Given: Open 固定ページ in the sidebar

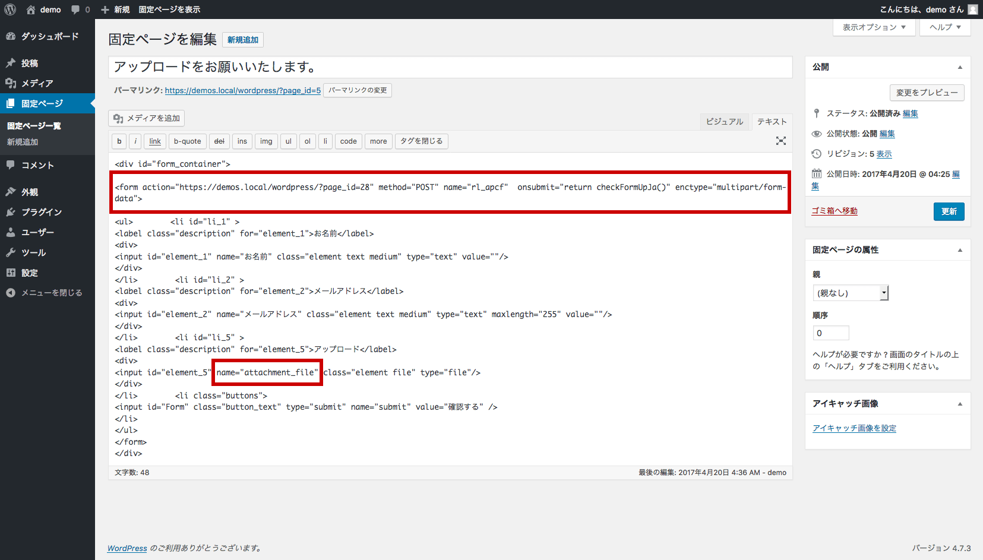Looking at the screenshot, I should (x=48, y=103).
